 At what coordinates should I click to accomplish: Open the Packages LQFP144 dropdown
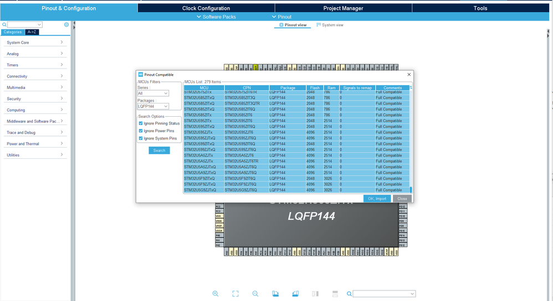153,106
